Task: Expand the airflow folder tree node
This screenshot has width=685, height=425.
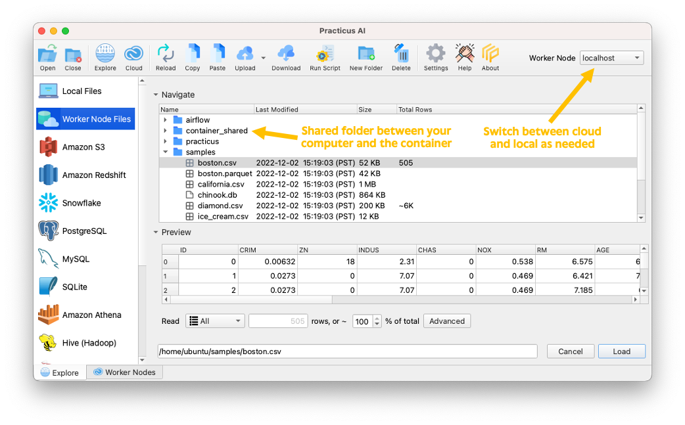Action: pyautogui.click(x=166, y=120)
